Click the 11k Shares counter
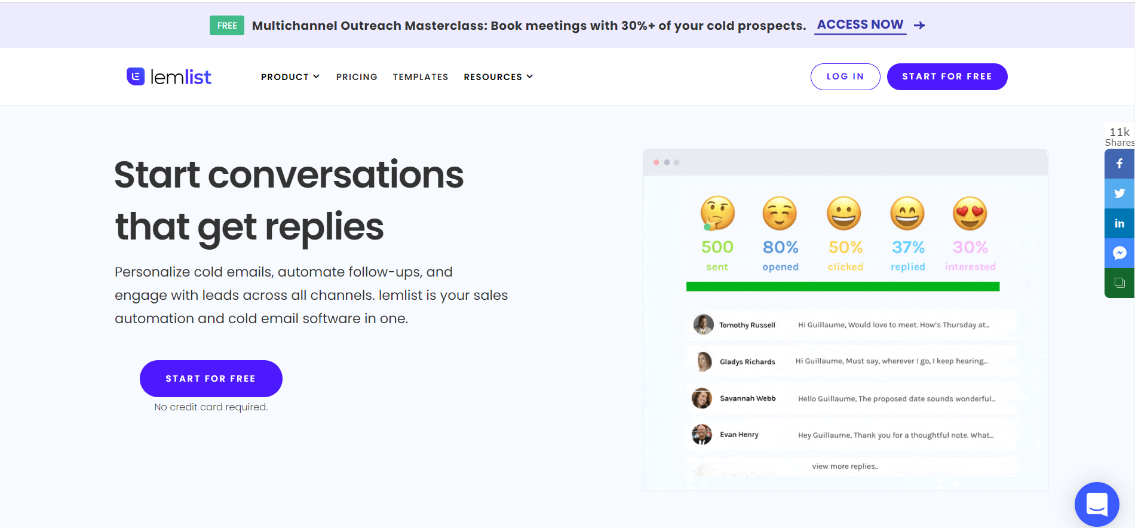The width and height of the screenshot is (1135, 528). [x=1119, y=137]
